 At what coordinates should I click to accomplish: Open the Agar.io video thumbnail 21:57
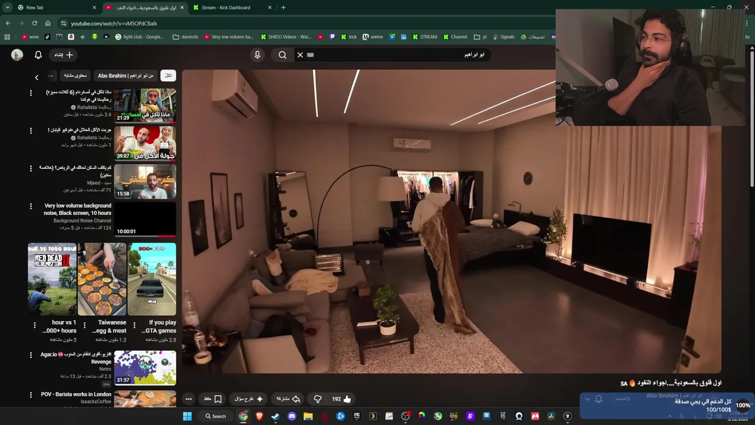click(145, 367)
